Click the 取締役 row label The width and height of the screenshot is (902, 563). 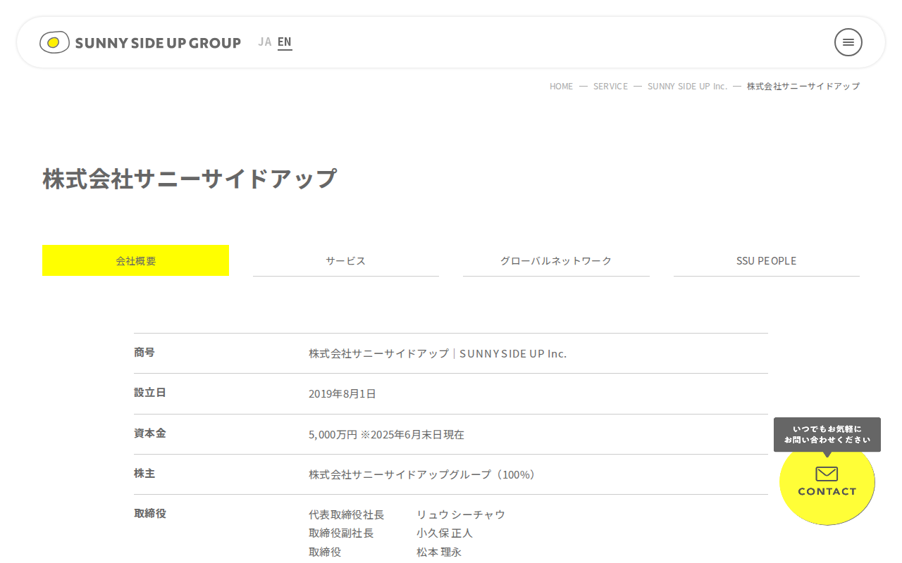pyautogui.click(x=150, y=513)
